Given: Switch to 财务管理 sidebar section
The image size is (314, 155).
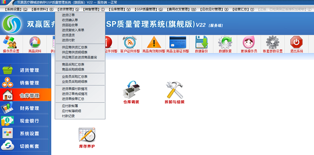Looking at the screenshot, I should [25, 108].
